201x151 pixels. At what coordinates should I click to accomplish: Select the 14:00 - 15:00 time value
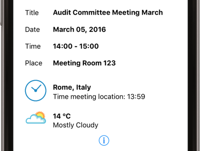click(76, 46)
